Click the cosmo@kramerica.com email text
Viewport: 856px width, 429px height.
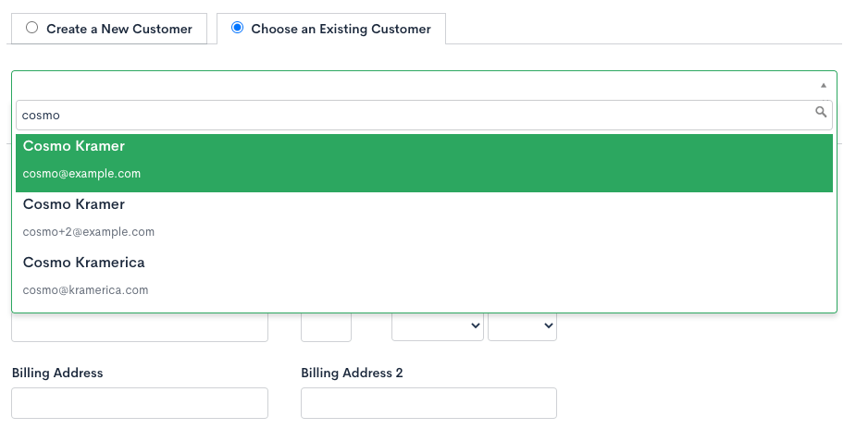tap(85, 290)
